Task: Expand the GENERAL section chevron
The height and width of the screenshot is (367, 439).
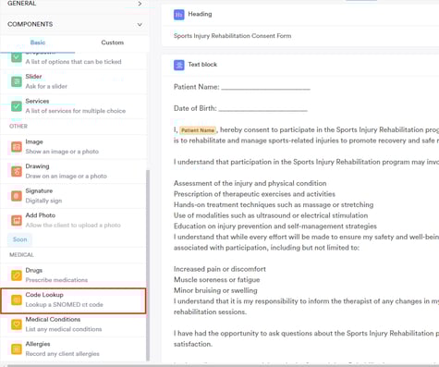Action: (x=140, y=4)
